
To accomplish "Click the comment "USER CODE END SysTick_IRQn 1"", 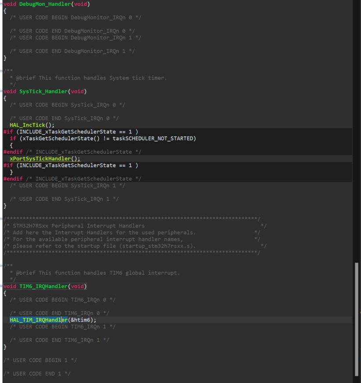I will coord(64,199).
